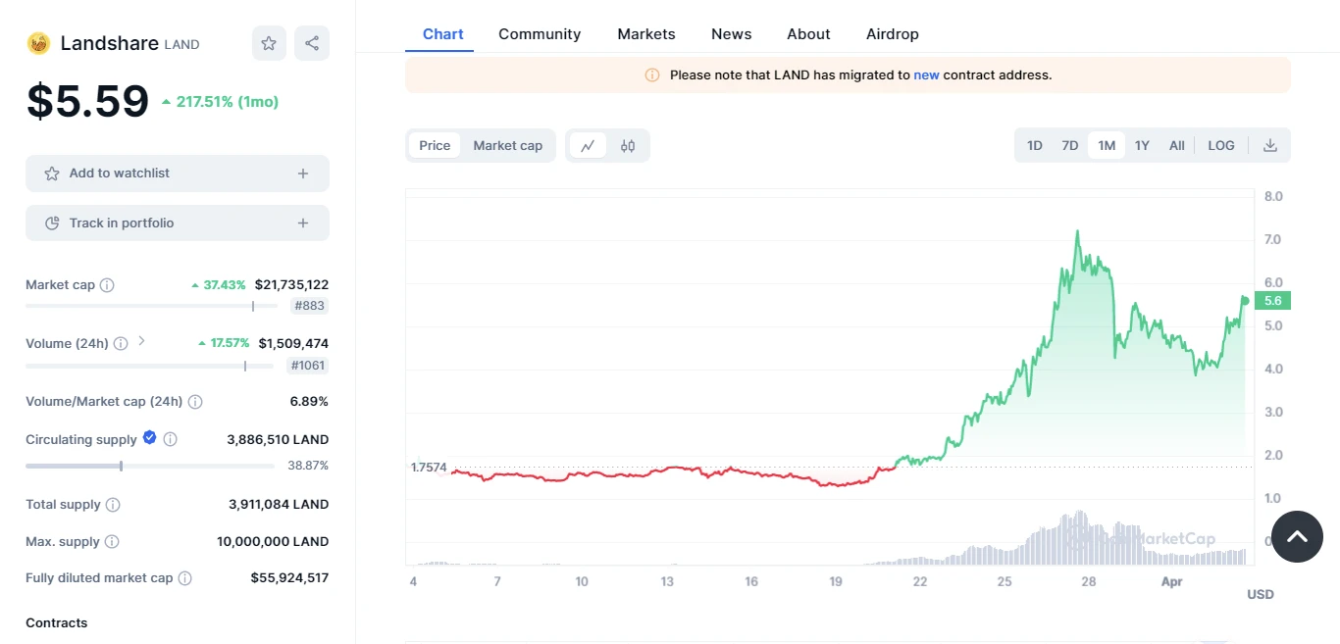Screen dimensions: 1340x644
Task: Select 1D time range
Action: [x=1035, y=145]
